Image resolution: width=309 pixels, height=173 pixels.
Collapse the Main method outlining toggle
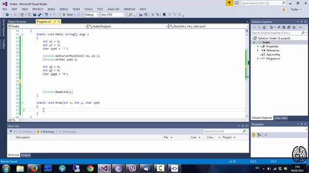[x=22, y=34]
